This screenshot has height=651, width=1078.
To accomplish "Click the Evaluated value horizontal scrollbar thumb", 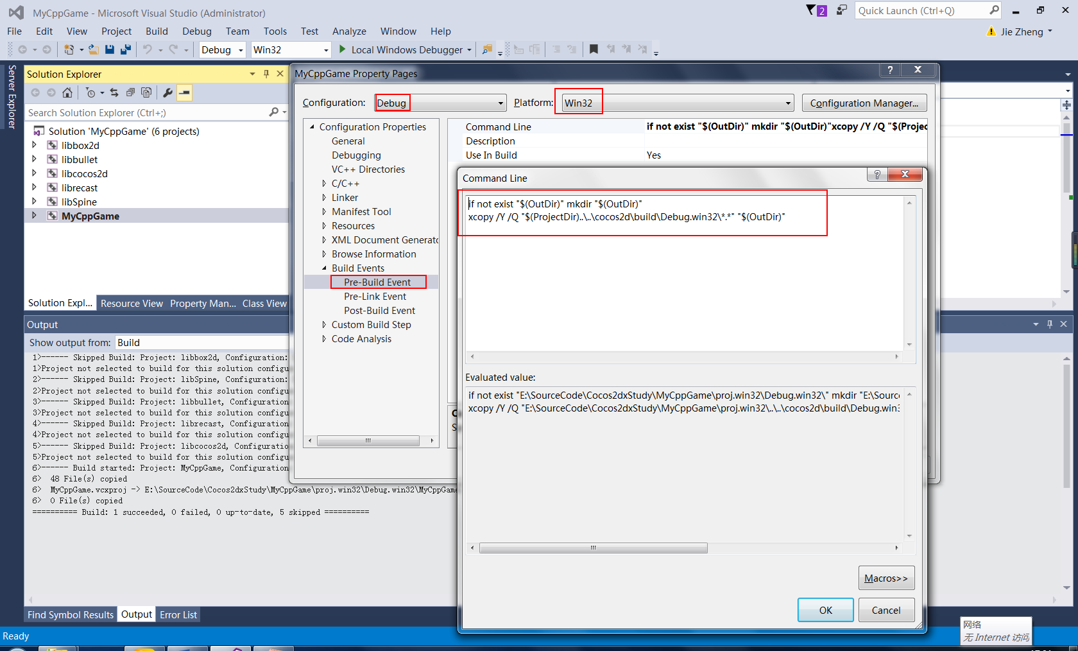I will click(594, 548).
